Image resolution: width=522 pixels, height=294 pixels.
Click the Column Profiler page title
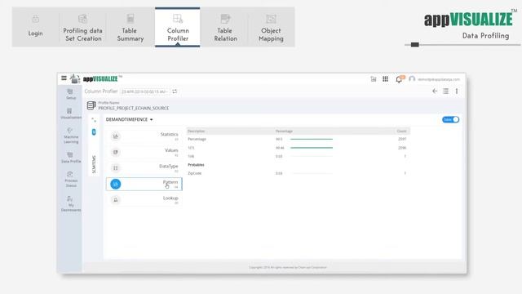click(101, 91)
